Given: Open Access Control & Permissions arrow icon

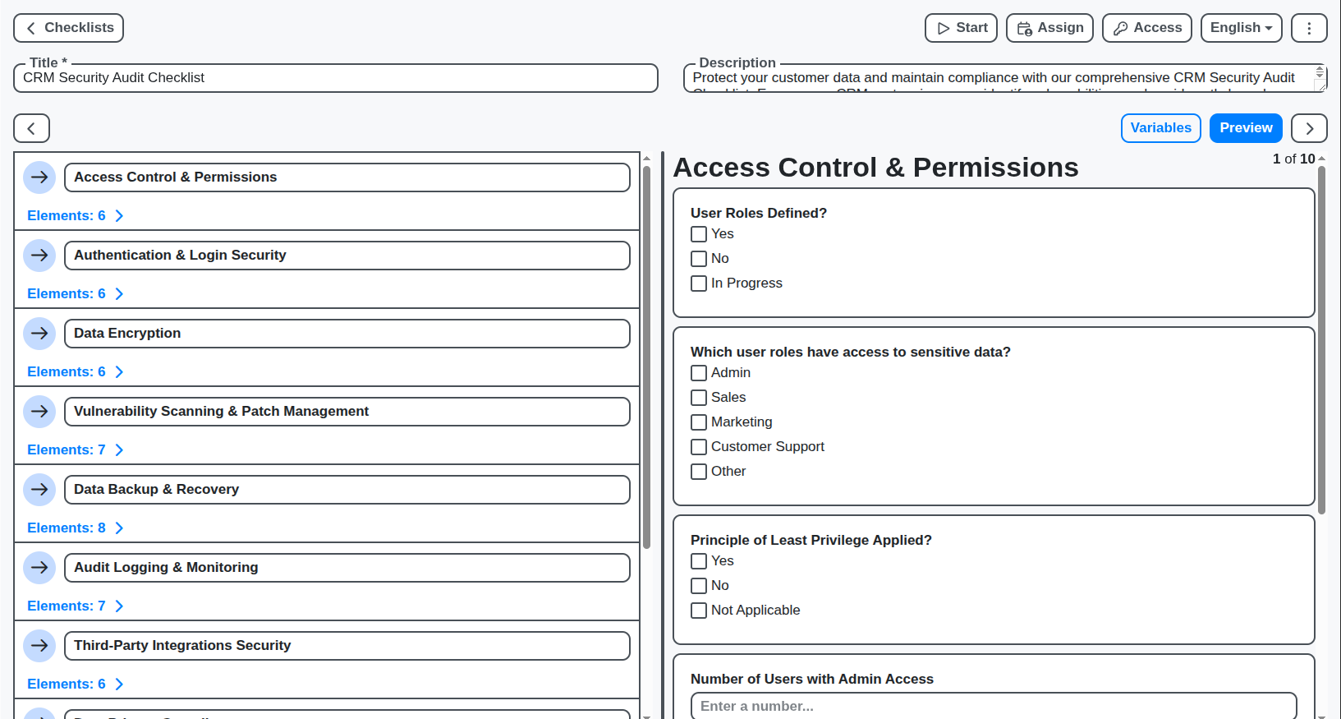Looking at the screenshot, I should pos(39,177).
